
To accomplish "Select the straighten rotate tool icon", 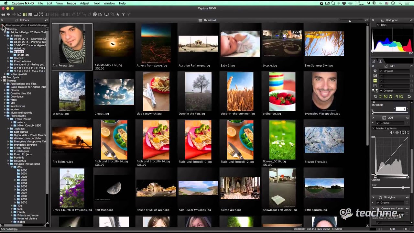I will (x=390, y=96).
